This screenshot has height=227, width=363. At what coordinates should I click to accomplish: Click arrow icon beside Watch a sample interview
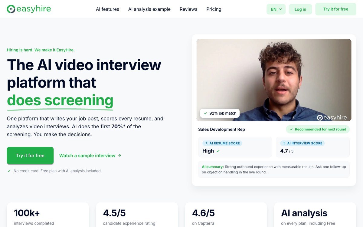119,156
